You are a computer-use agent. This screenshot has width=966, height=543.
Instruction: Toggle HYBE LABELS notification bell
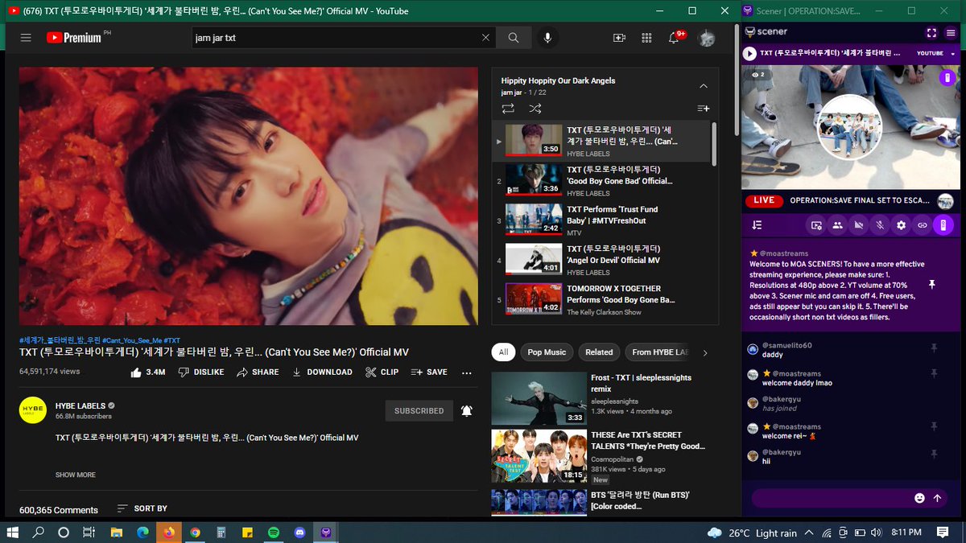(467, 410)
